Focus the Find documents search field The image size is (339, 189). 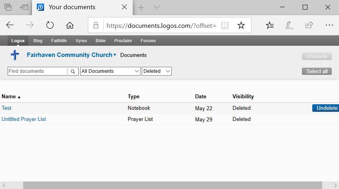[38, 71]
